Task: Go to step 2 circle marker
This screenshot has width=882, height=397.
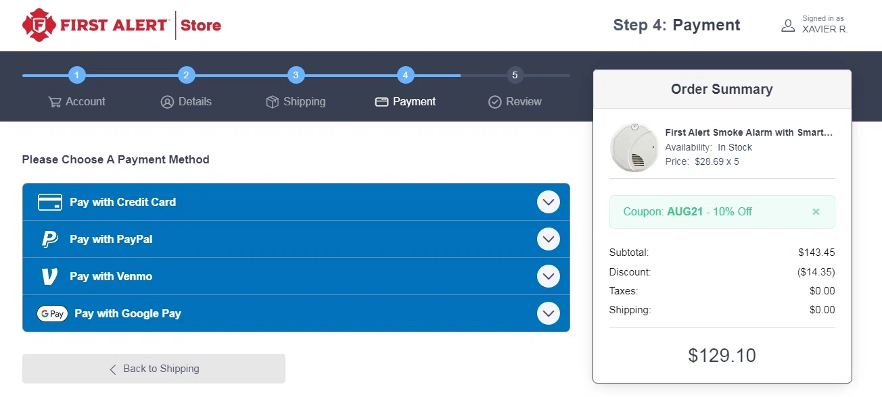Action: (x=187, y=75)
